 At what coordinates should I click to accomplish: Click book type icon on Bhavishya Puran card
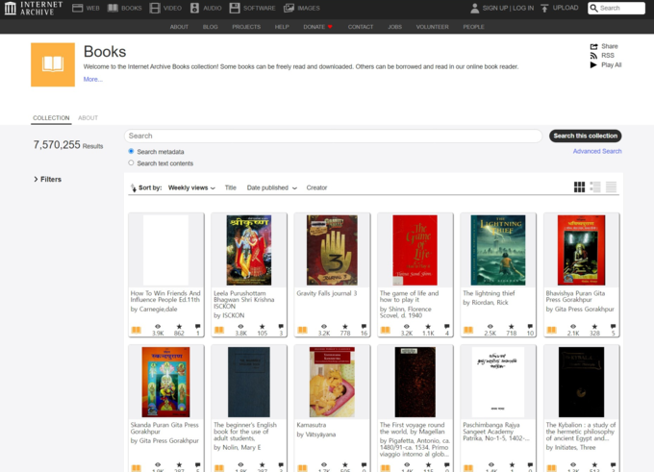click(x=551, y=331)
